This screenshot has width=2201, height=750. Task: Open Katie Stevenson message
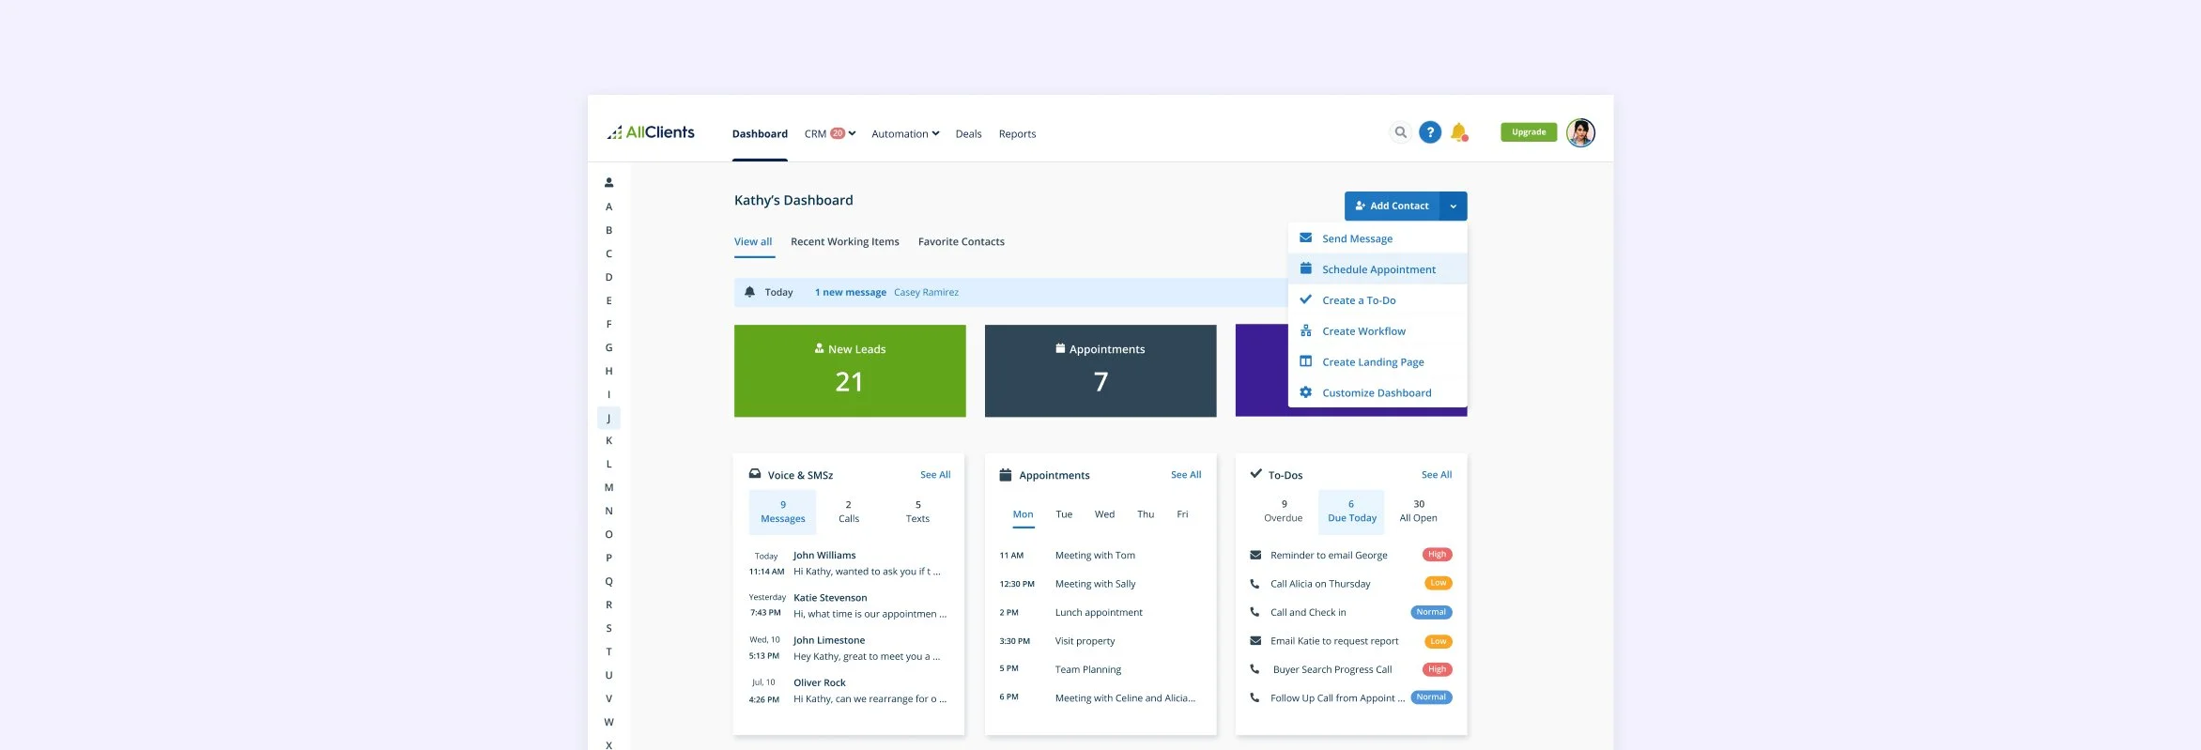848,605
